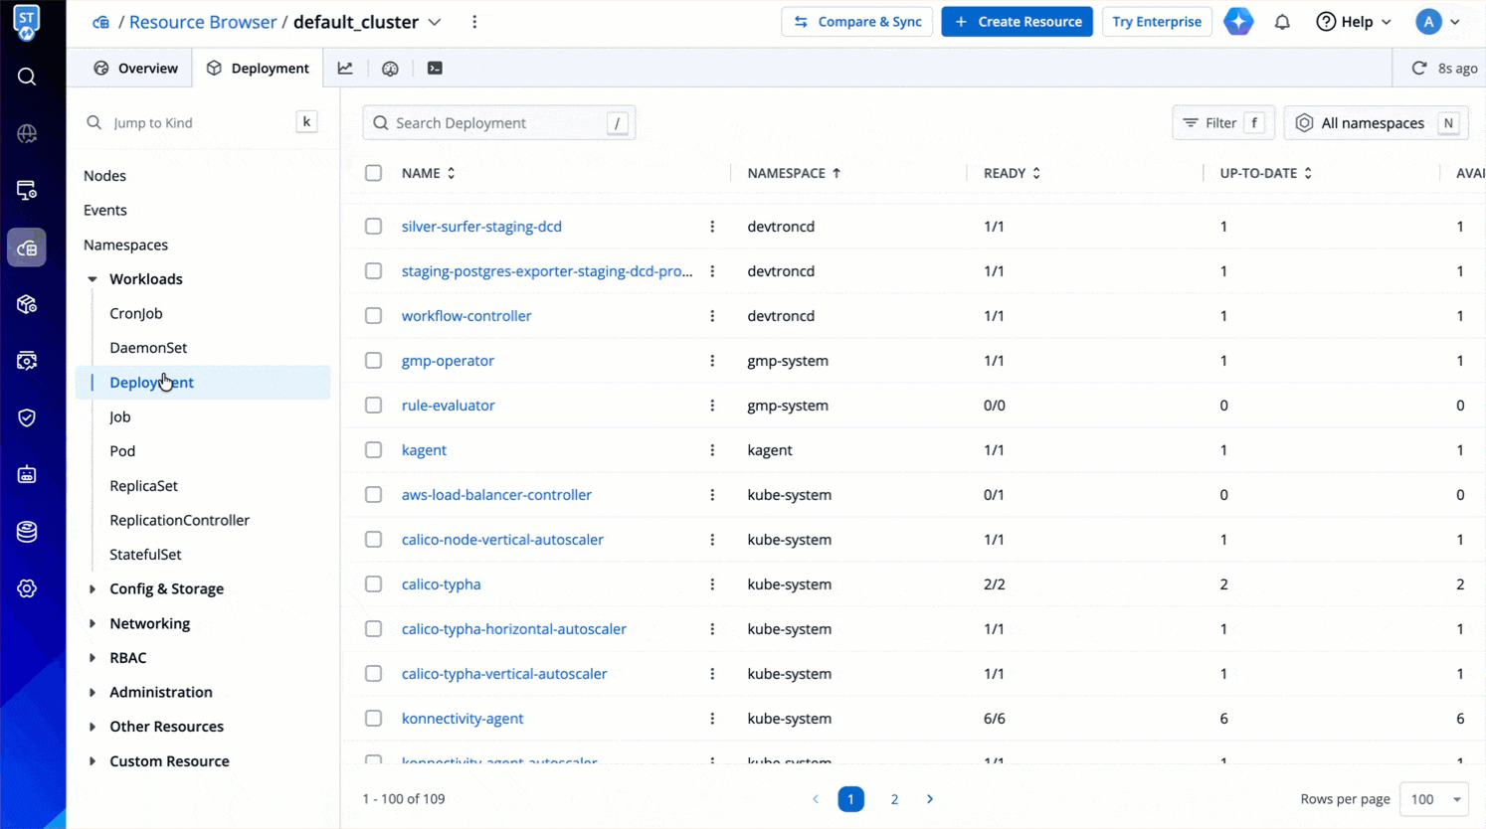Click the Create Resource button
Screen dimensions: 1486x829
pyautogui.click(x=1017, y=22)
